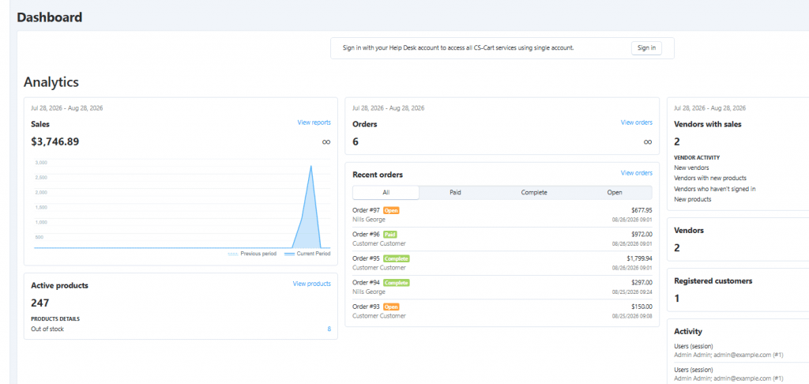Click Out of stock product detail

tap(47, 329)
